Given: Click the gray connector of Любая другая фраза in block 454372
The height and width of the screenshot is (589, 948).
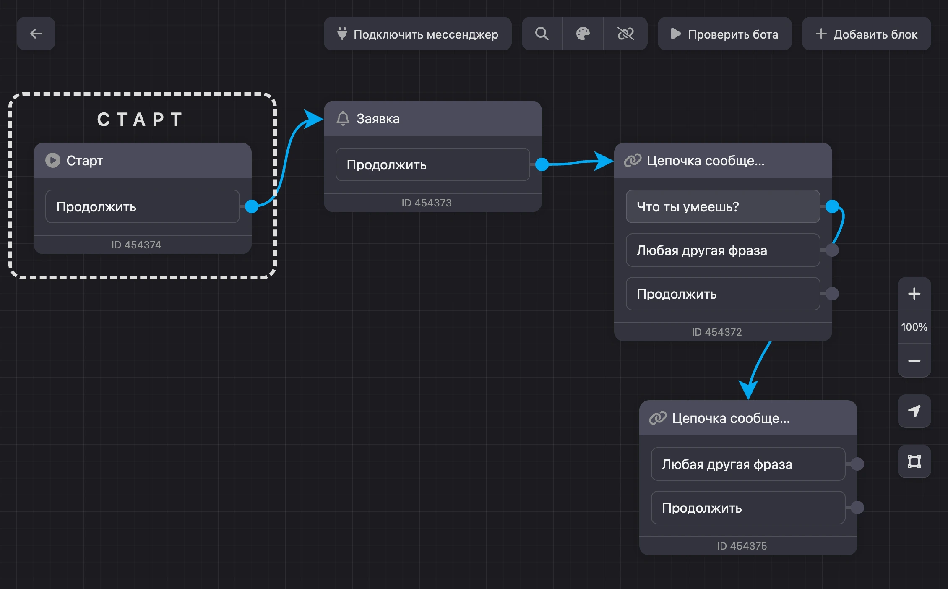Looking at the screenshot, I should tap(832, 250).
